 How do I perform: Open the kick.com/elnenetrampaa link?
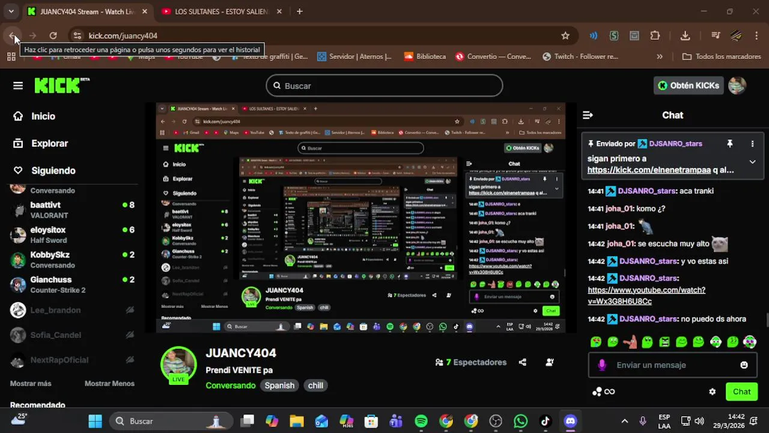pyautogui.click(x=649, y=170)
